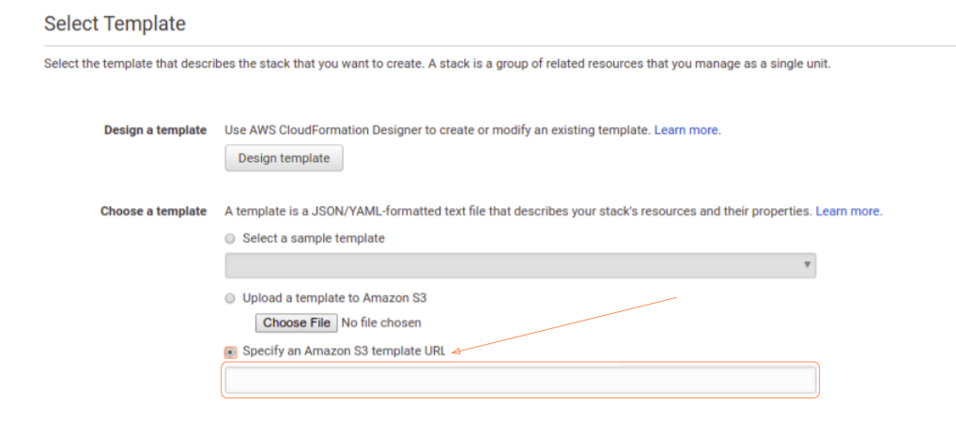956x434 pixels.
Task: Click the 'Select a sample template' label text
Action: (x=314, y=239)
